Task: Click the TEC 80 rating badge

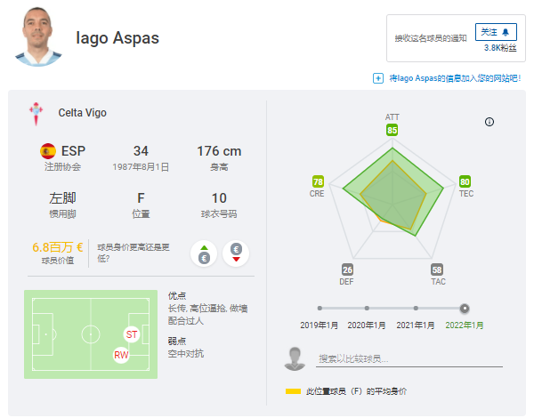Action: (x=465, y=181)
